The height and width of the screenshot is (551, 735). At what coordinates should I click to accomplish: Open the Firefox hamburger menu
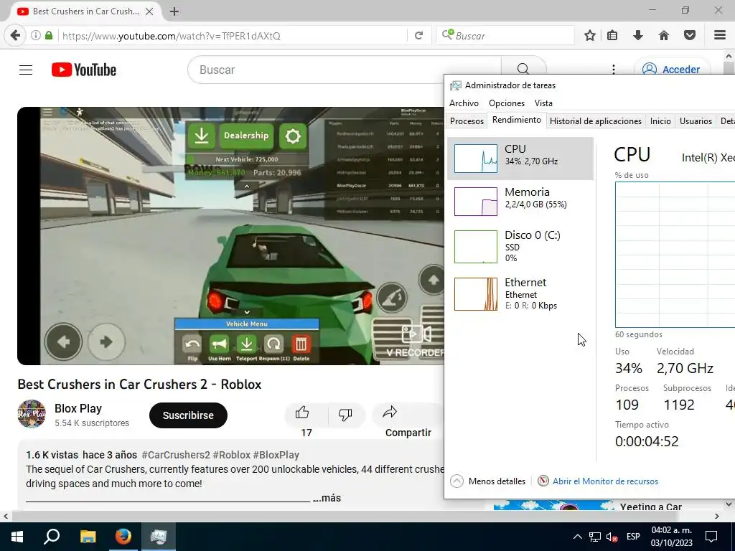pos(720,36)
